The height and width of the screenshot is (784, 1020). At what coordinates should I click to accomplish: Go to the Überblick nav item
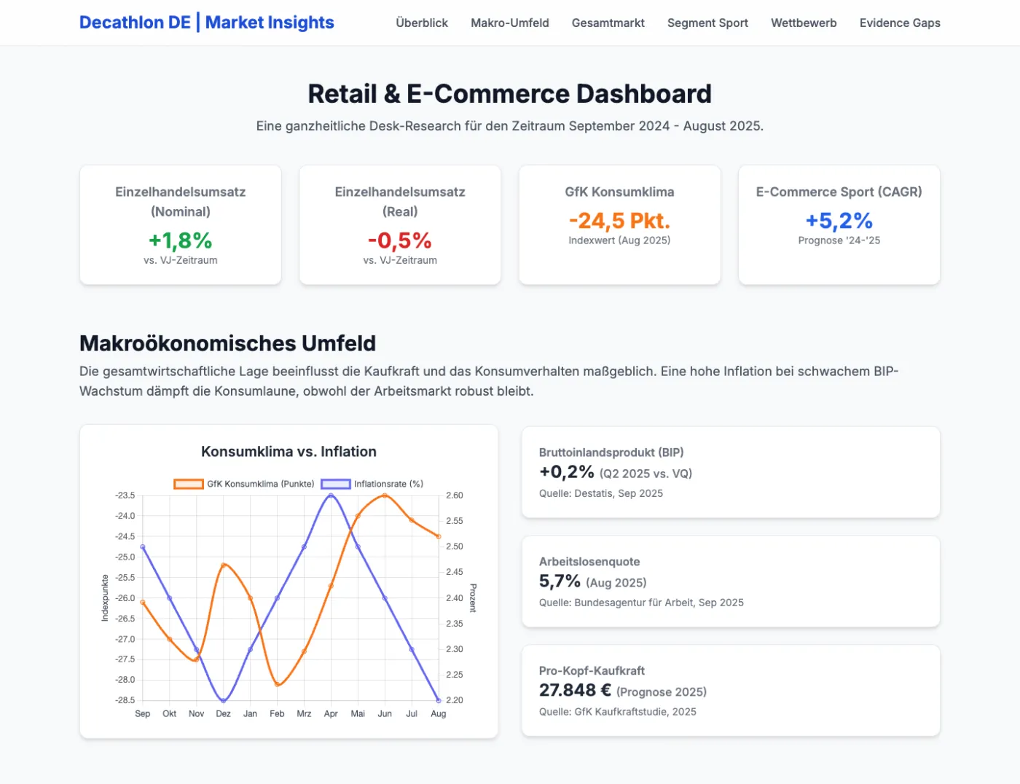click(422, 23)
